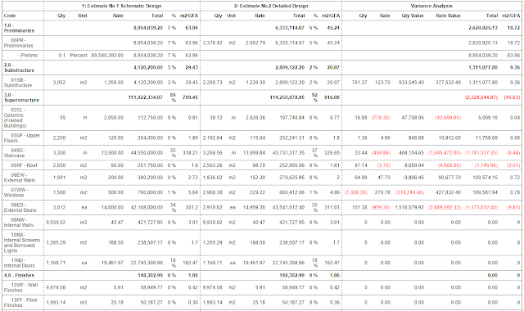Select the '07WW - Windows' row label

16,192
